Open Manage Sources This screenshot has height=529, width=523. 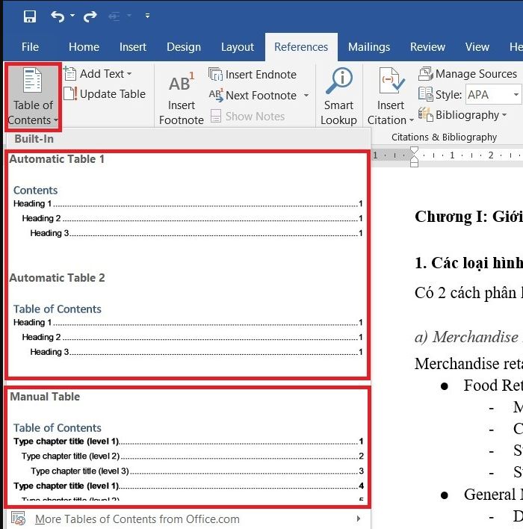(467, 73)
